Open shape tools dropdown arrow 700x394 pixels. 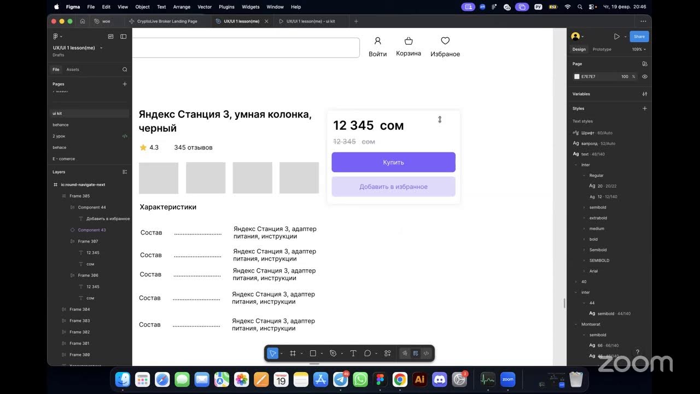[322, 354]
